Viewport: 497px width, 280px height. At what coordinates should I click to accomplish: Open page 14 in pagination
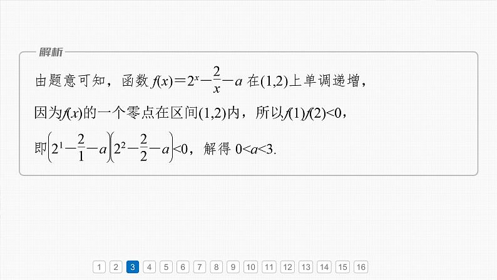coord(324,267)
